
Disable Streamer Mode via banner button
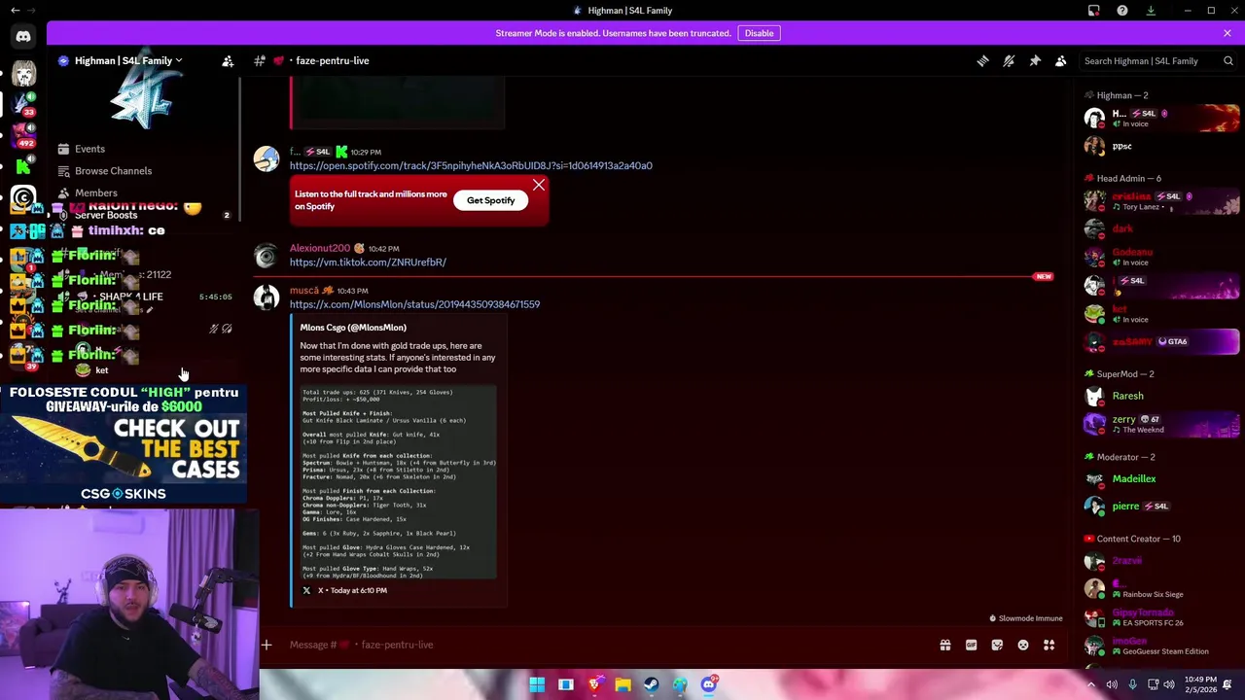[759, 33]
